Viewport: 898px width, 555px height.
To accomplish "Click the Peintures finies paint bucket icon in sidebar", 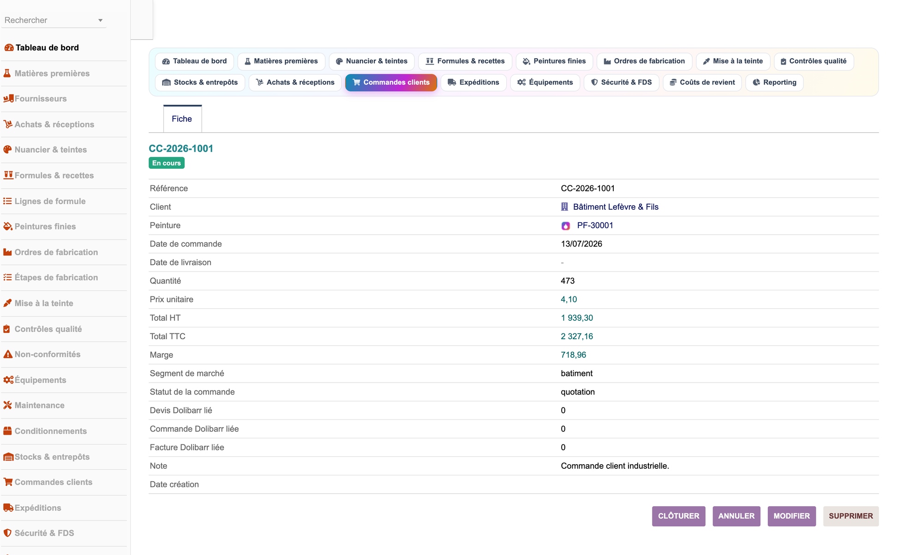I will tap(8, 226).
